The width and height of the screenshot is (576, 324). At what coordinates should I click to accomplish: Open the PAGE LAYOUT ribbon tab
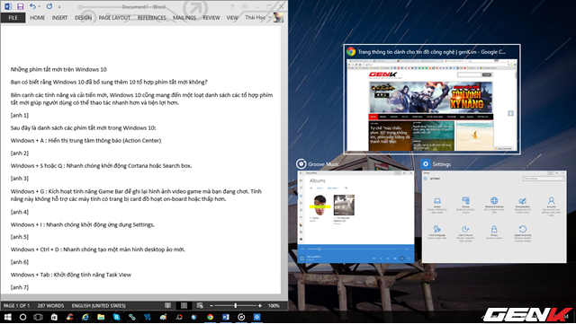(114, 18)
